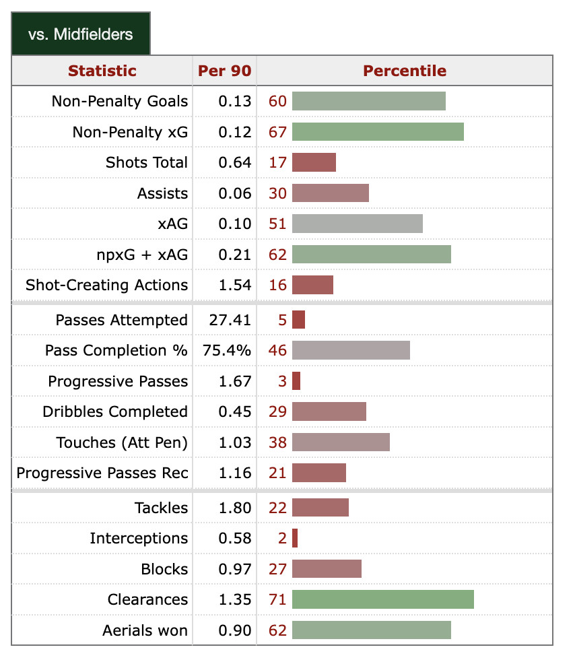Select the Shots Total row label
Screen dimensions: 575x664
click(x=147, y=163)
